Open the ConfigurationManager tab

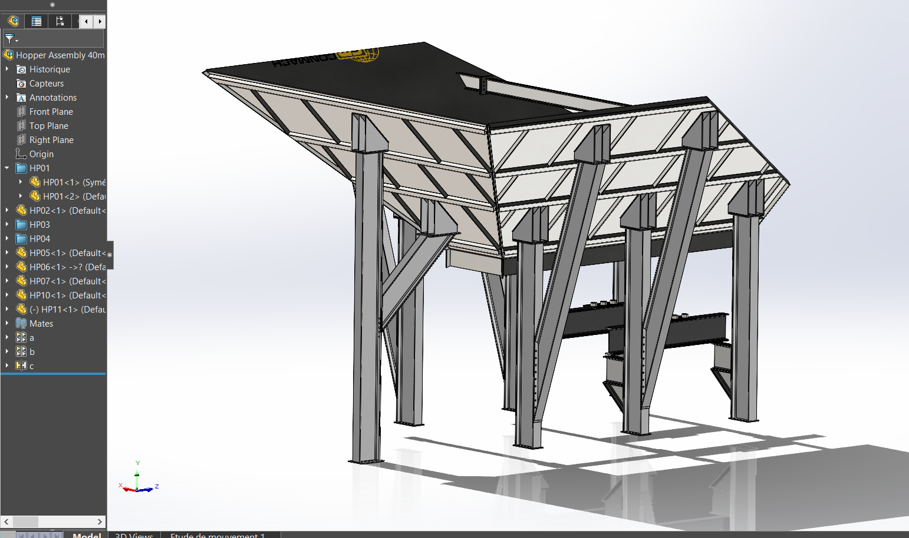60,21
